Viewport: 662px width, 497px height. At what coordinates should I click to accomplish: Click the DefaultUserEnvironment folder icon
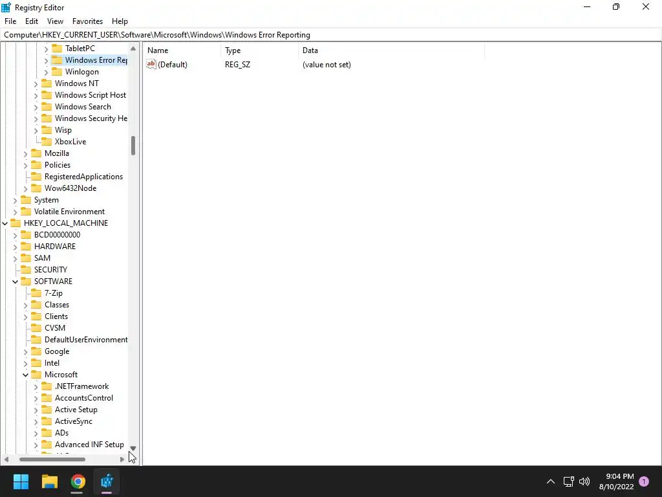point(36,339)
